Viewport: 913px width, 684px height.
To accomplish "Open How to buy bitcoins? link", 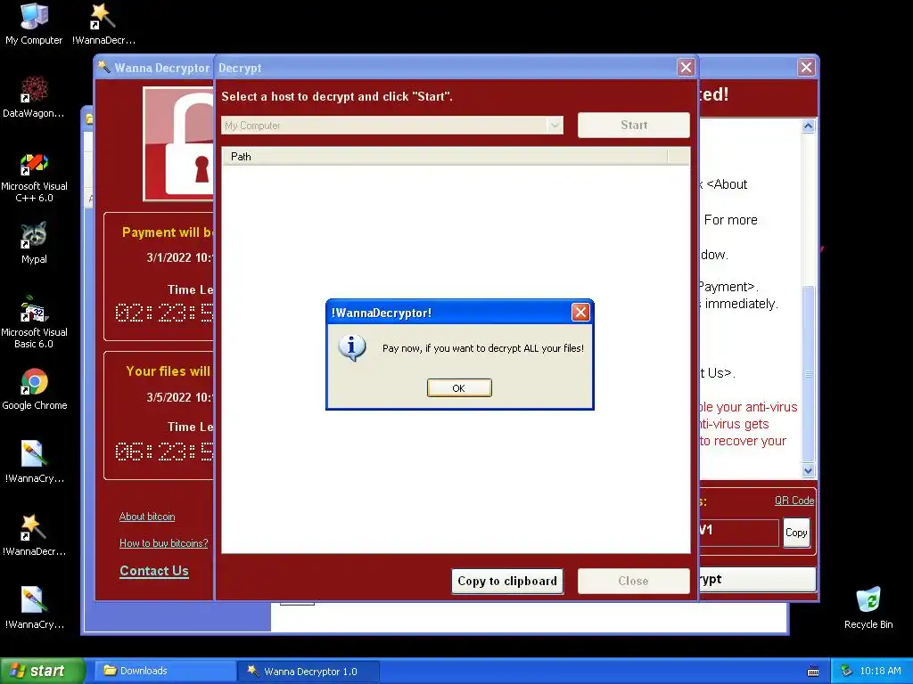I will pyautogui.click(x=164, y=543).
